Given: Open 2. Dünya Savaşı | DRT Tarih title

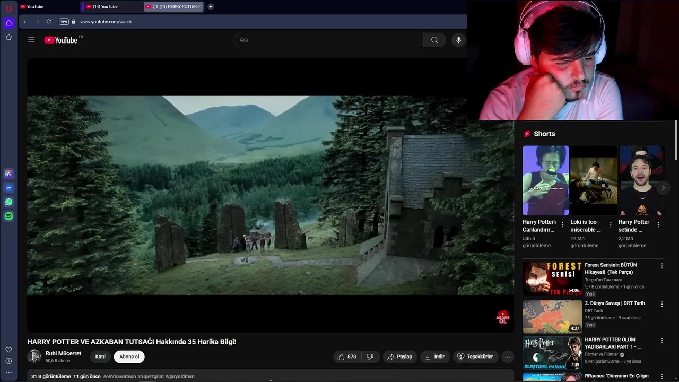Looking at the screenshot, I should point(615,303).
